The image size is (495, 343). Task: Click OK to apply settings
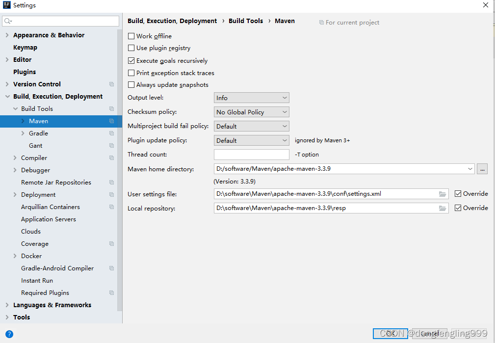390,334
